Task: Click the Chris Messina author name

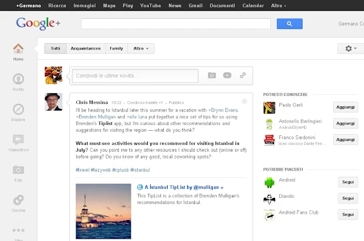Action: (x=92, y=102)
